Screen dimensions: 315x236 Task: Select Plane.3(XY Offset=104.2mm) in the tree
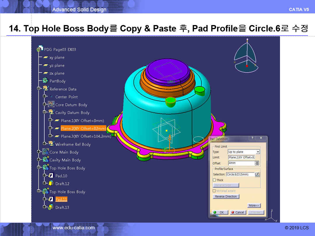[86, 136]
